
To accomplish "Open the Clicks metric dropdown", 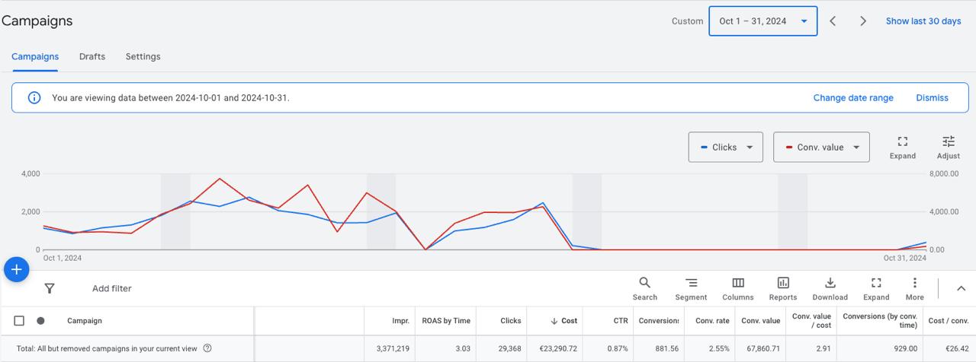I will click(x=724, y=148).
